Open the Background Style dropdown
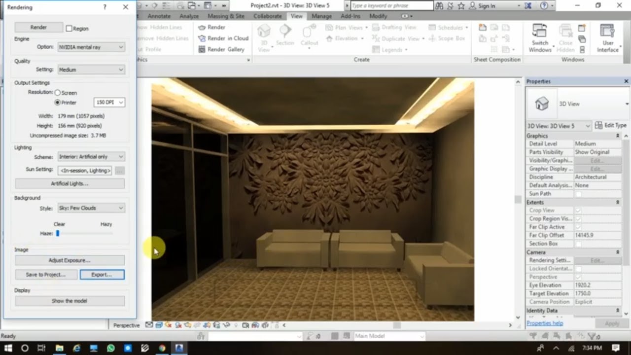Screen dimensions: 631x355 [91, 208]
